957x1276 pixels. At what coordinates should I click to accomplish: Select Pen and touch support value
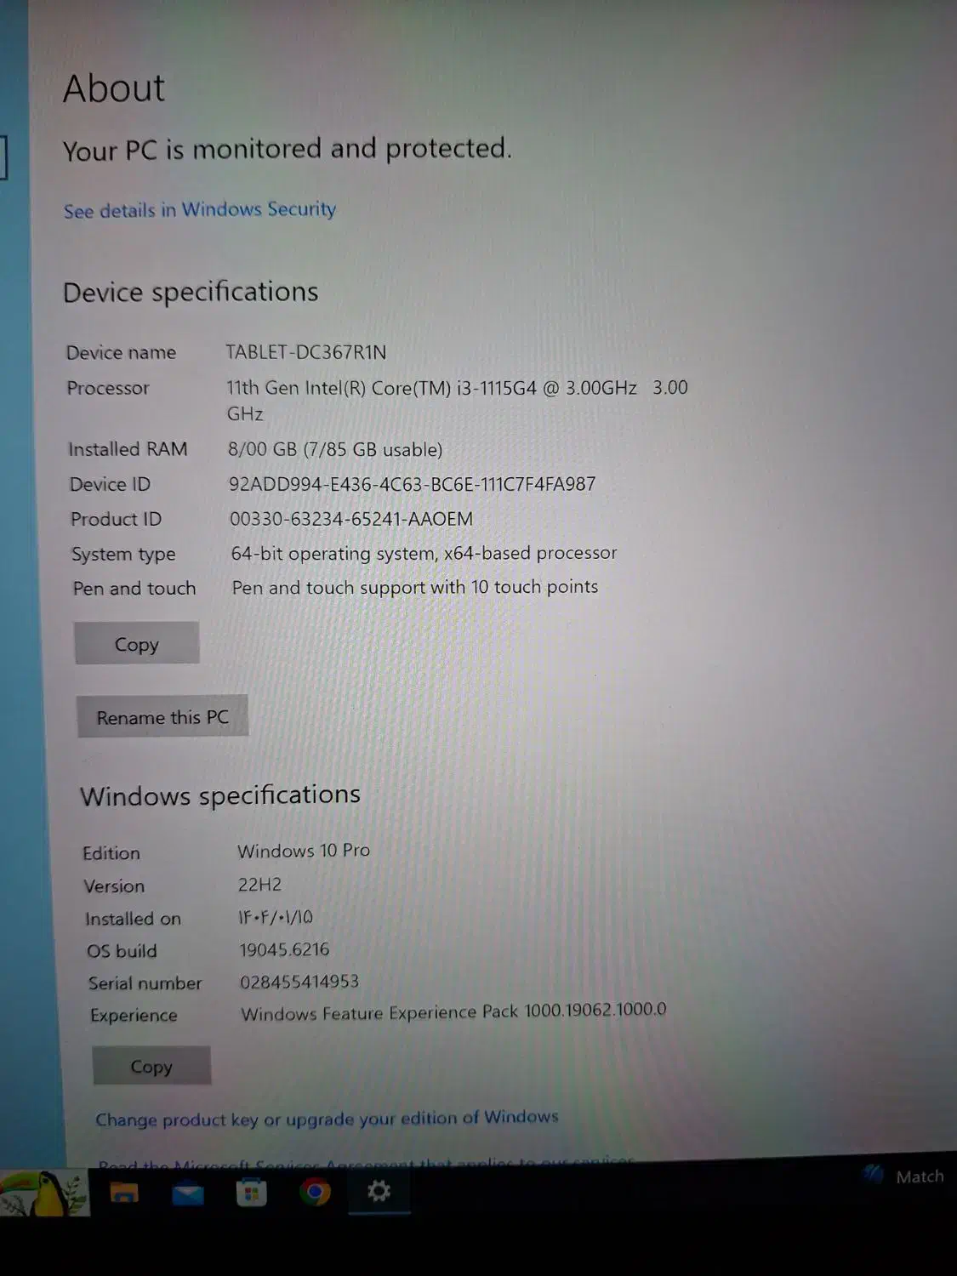point(415,587)
